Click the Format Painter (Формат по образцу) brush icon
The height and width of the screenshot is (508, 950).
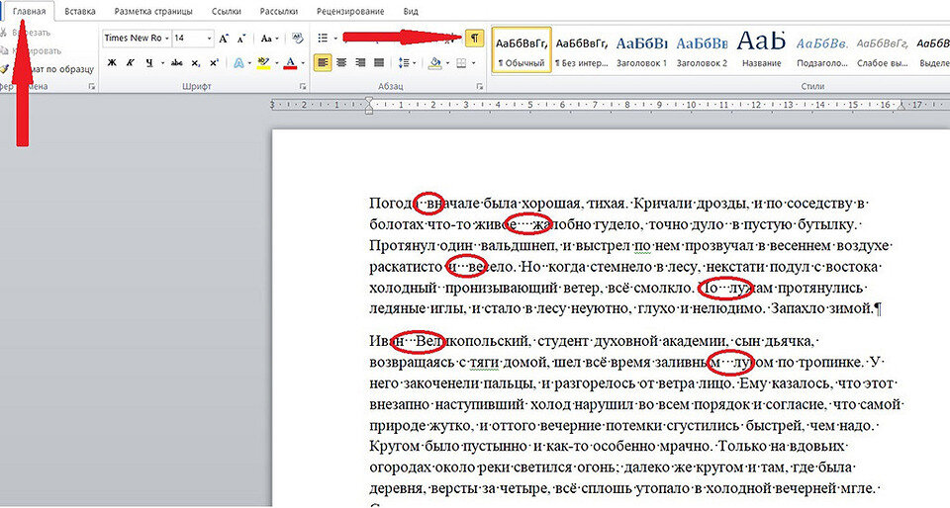pyautogui.click(x=5, y=69)
